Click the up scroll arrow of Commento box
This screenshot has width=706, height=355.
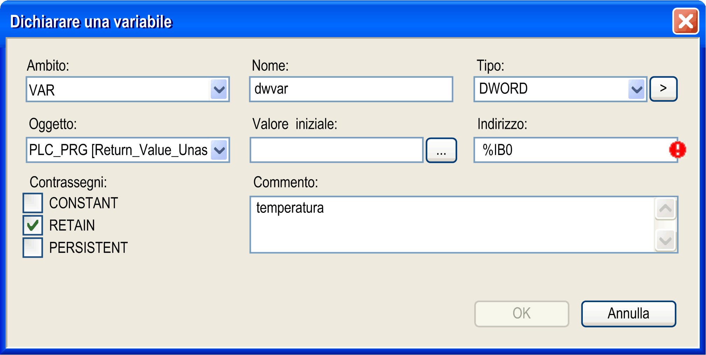665,209
